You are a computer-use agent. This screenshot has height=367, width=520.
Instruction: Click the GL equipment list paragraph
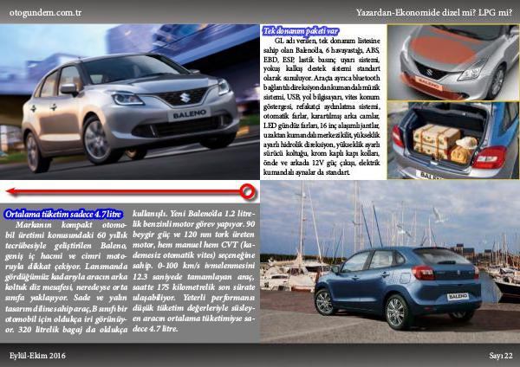pyautogui.click(x=322, y=106)
